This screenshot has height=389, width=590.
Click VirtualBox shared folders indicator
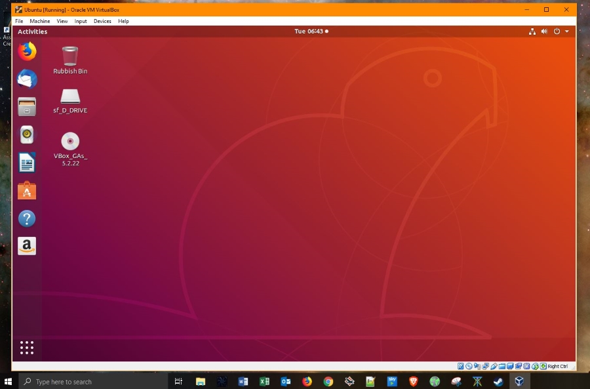[502, 366]
